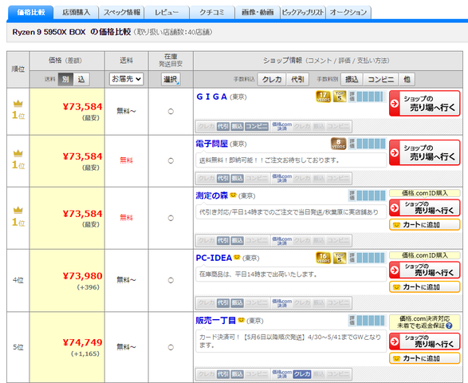Go to 電子問屋 shop sales page button

424,152
